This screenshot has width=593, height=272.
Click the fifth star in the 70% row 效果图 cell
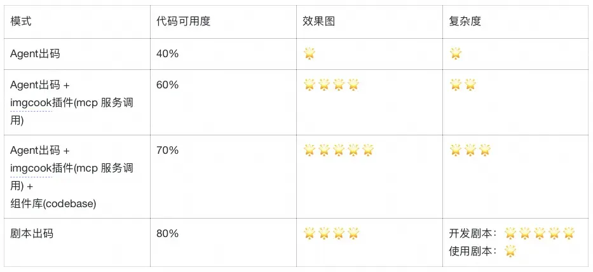click(x=368, y=151)
